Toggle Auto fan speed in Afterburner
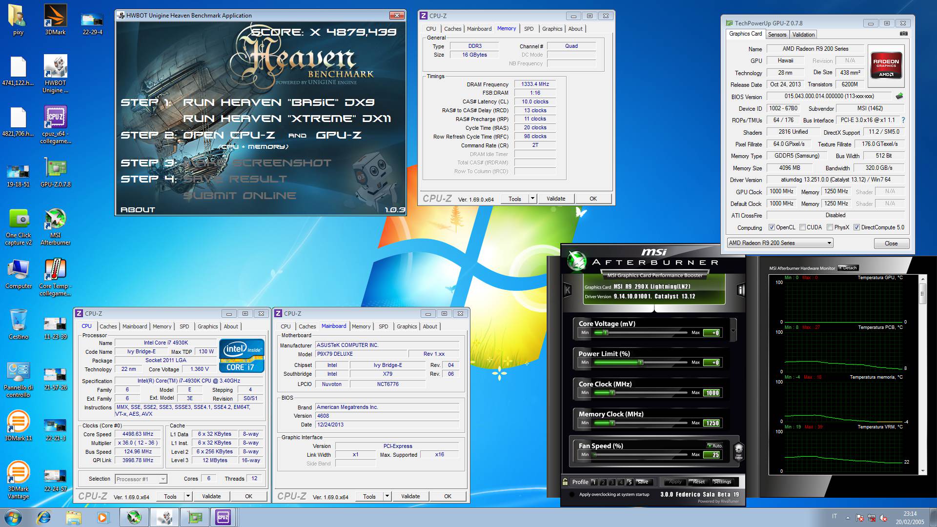The image size is (937, 527). click(x=714, y=446)
